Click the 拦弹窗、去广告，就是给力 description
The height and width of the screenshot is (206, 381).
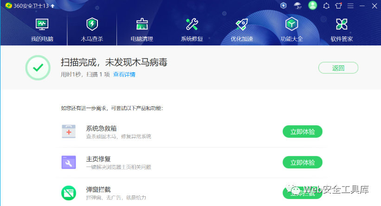[x=116, y=198]
